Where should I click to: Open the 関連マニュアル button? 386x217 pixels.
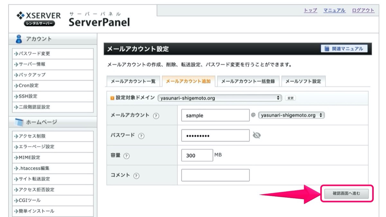click(344, 49)
